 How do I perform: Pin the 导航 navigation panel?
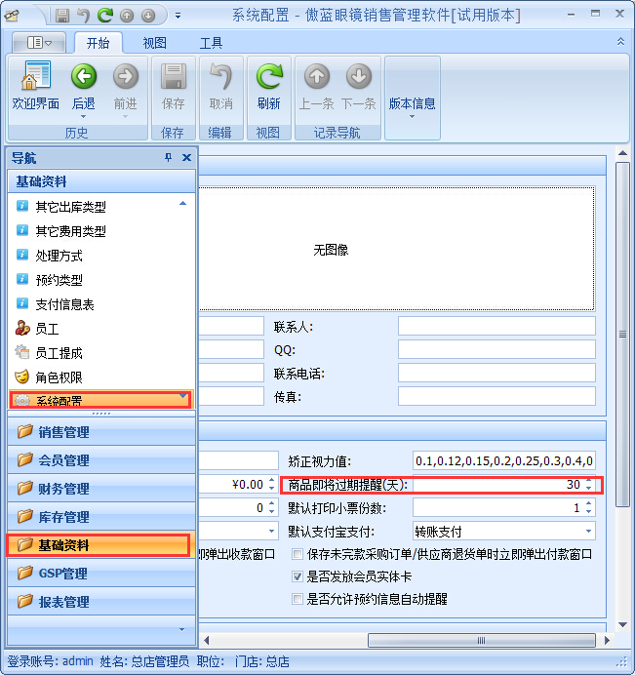pos(168,158)
